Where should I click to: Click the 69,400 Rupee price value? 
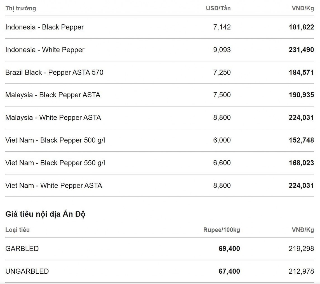click(x=229, y=249)
